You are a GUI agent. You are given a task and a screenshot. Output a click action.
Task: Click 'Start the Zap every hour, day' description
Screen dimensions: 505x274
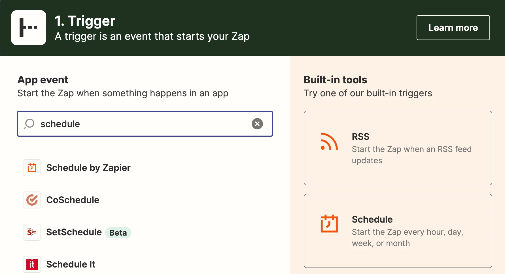tap(408, 238)
